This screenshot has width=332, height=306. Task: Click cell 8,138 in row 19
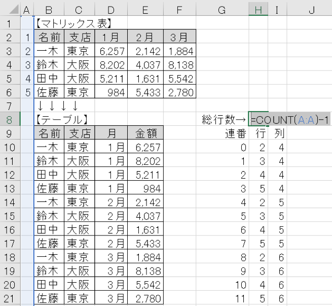[145, 271]
